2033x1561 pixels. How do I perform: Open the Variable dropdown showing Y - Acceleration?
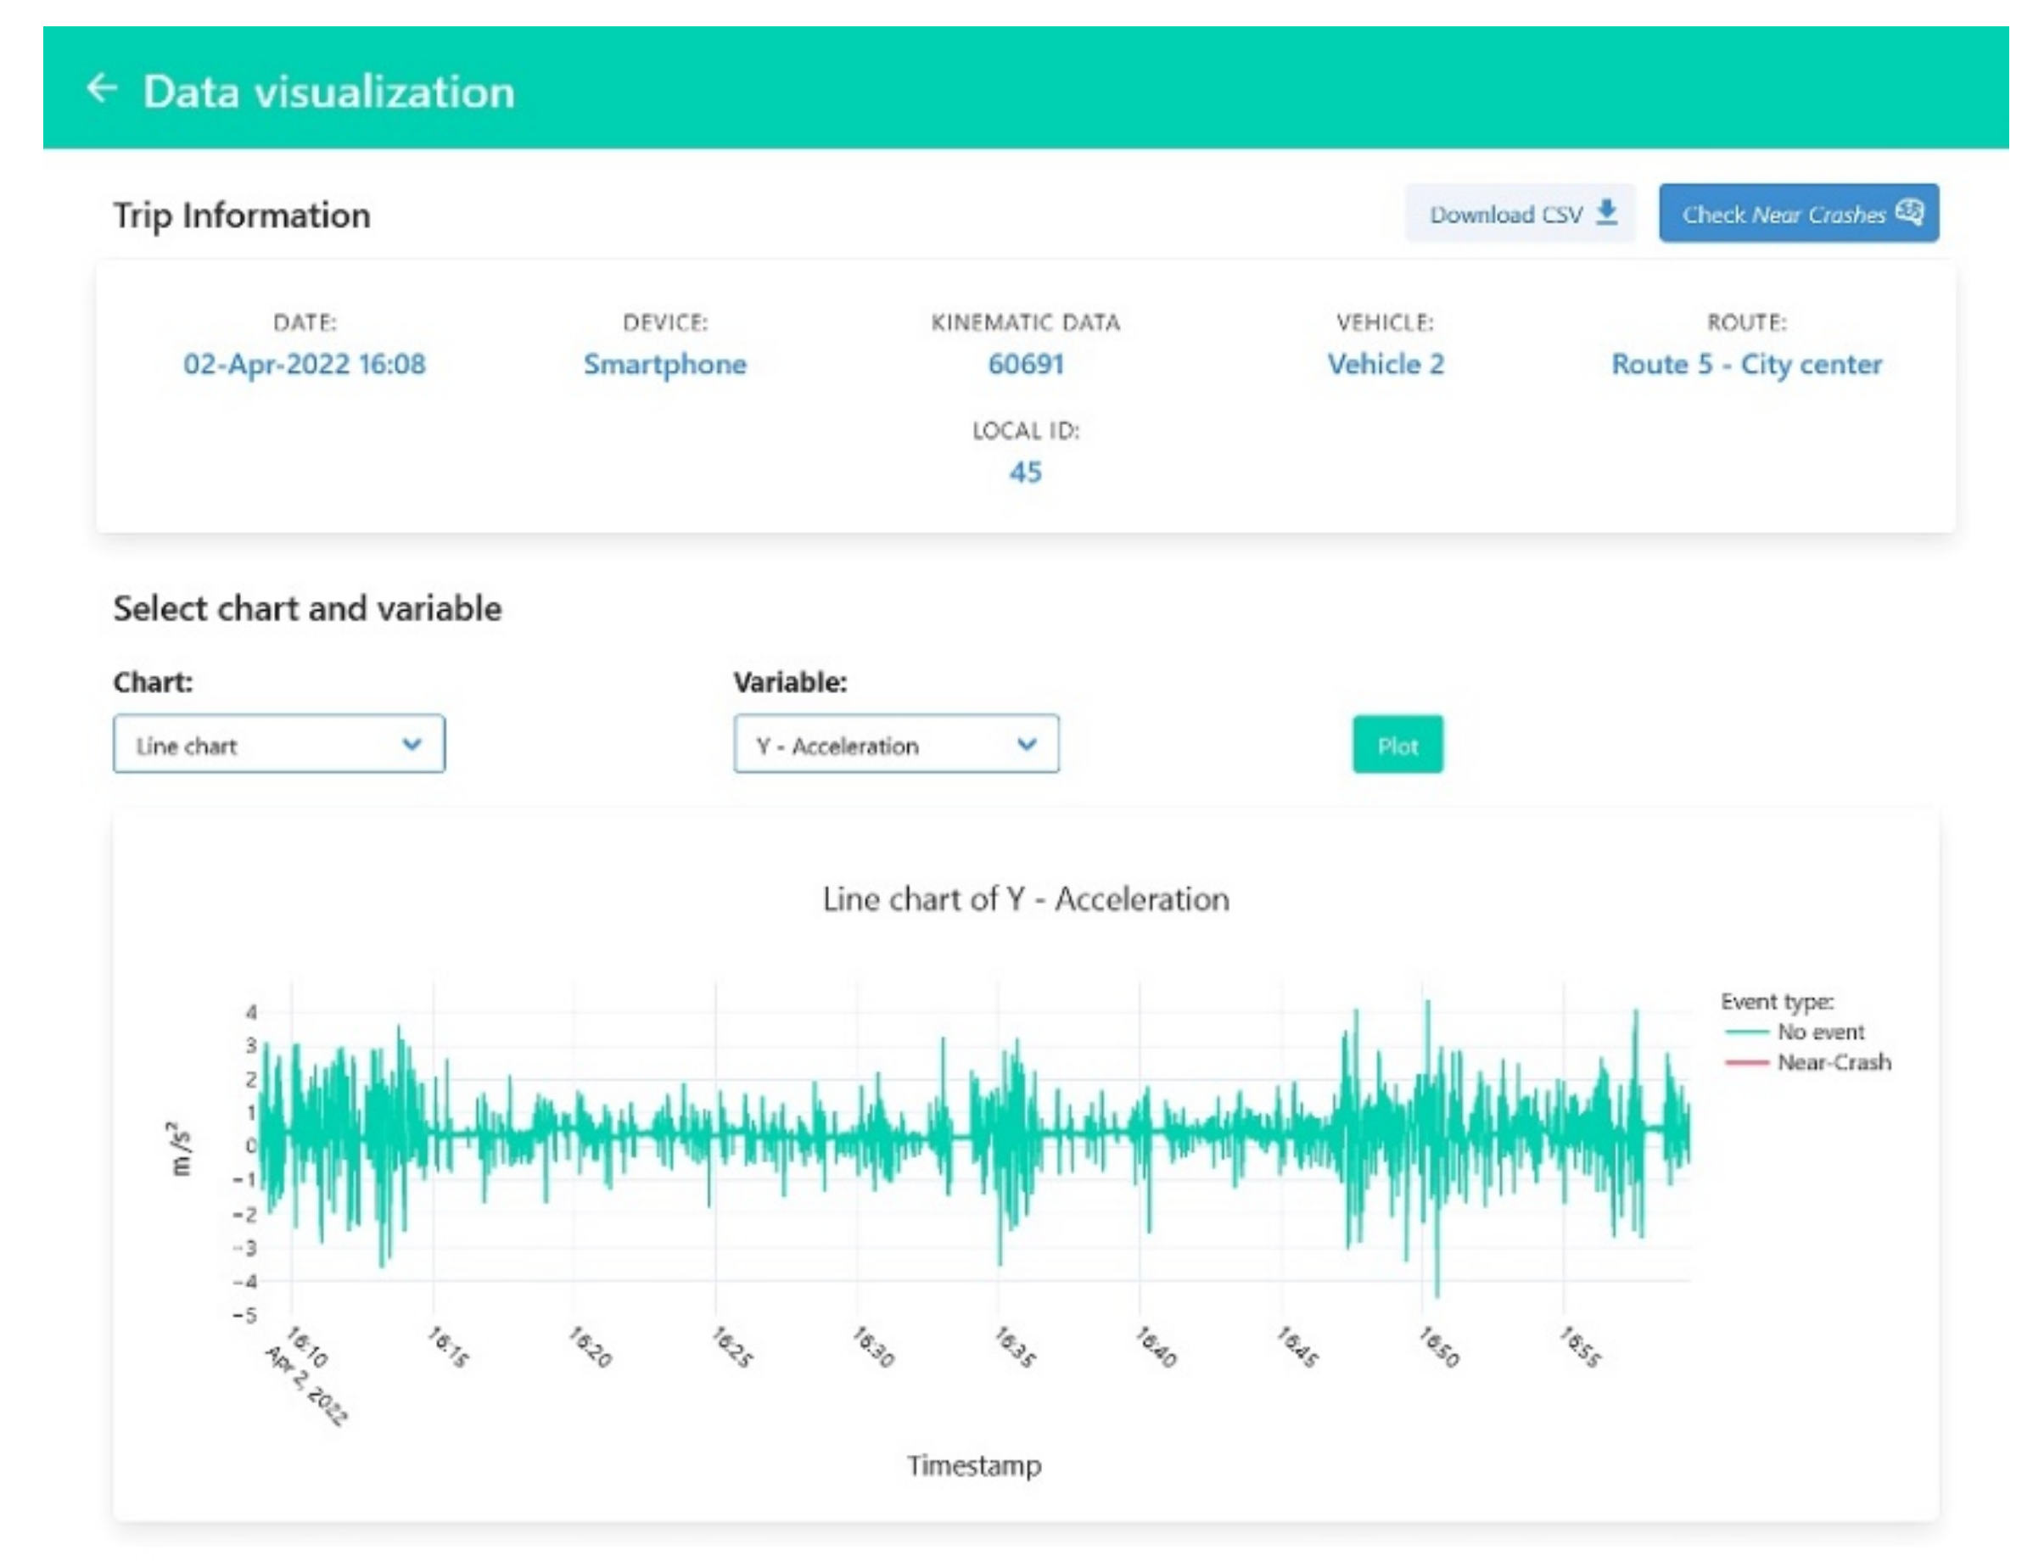(x=895, y=743)
